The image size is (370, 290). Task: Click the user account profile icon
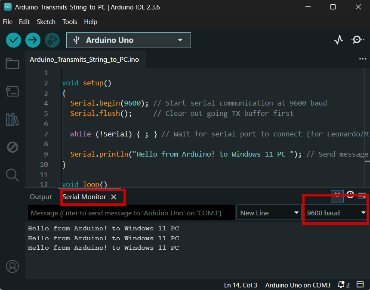click(x=12, y=266)
